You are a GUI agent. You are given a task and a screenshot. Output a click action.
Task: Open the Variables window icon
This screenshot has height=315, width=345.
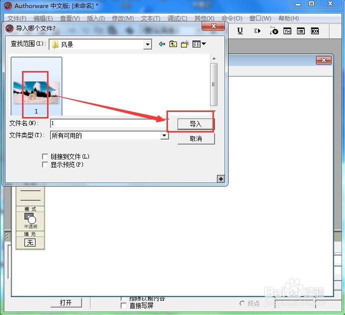301,31
